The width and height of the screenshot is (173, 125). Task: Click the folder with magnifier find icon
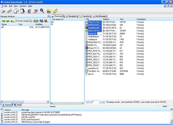click(49, 11)
